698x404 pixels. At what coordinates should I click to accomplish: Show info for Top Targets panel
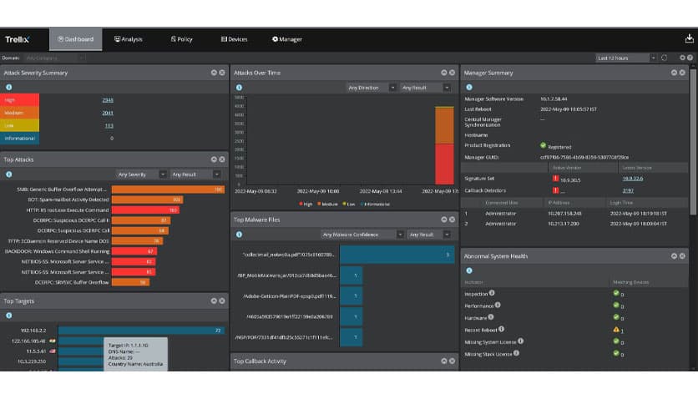click(x=9, y=316)
